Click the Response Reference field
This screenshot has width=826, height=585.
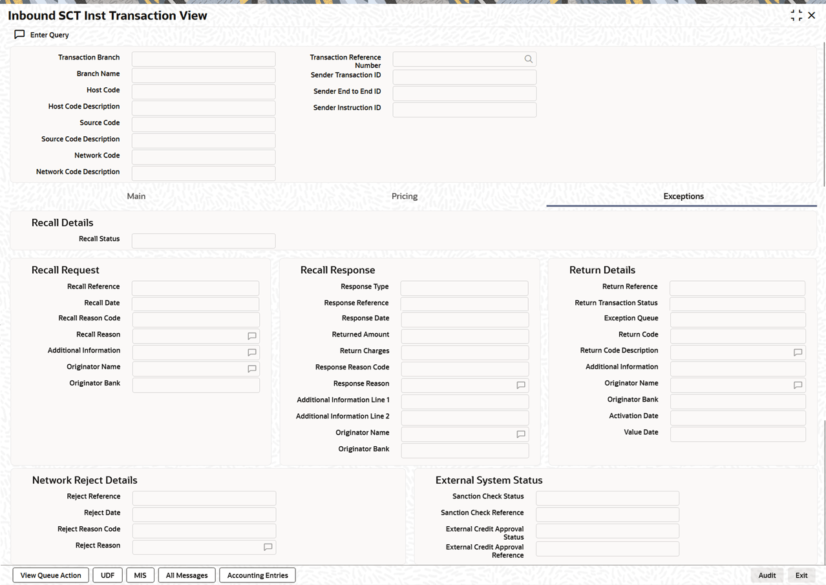(465, 305)
